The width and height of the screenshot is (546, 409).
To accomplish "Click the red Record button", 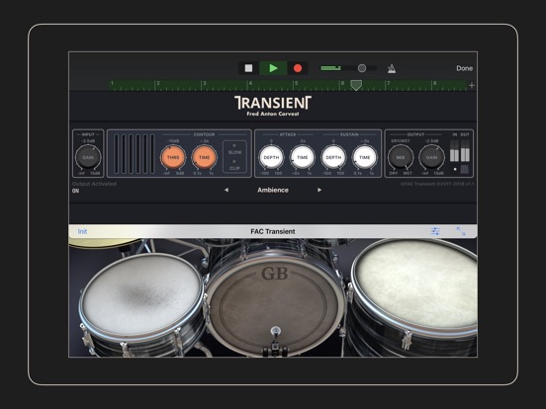I will click(x=298, y=68).
